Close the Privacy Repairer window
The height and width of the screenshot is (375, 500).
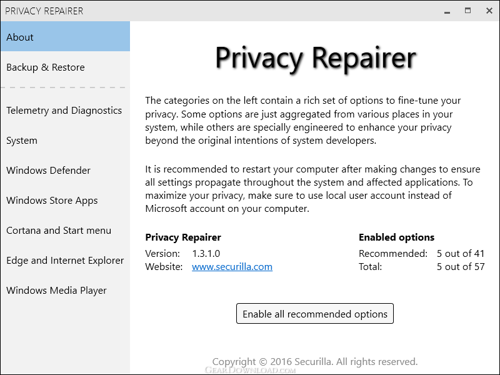(489, 11)
